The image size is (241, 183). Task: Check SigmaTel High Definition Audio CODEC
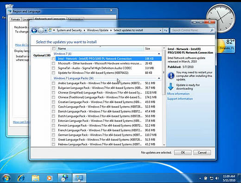pyautogui.click(x=53, y=68)
